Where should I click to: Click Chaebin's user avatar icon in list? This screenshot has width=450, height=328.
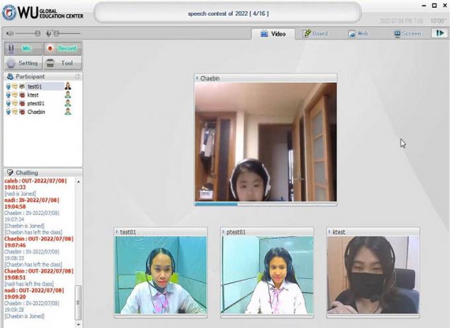point(67,112)
